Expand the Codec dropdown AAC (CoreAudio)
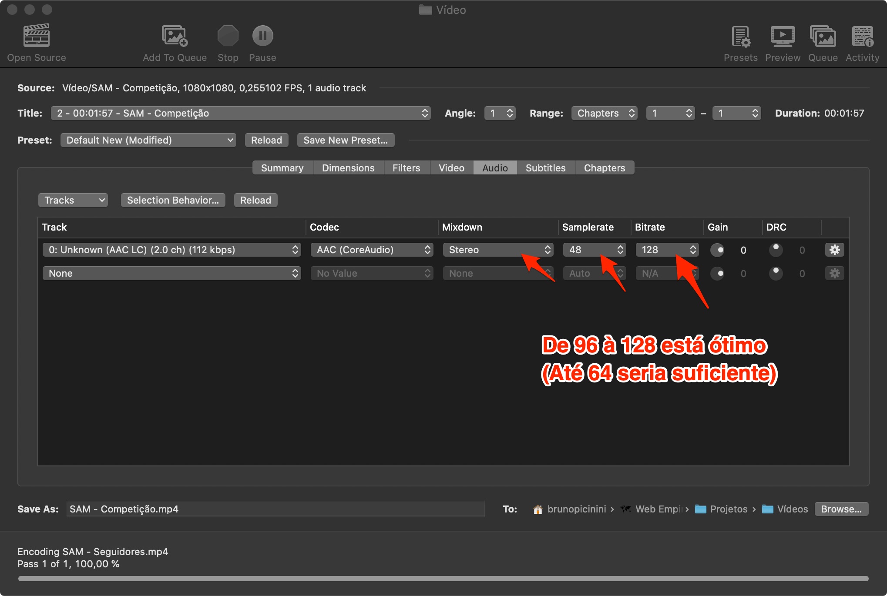Image resolution: width=887 pixels, height=596 pixels. [x=372, y=250]
